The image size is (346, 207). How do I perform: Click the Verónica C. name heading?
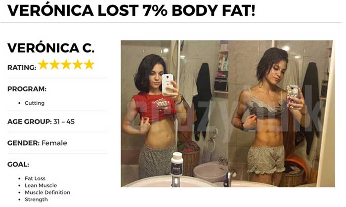point(51,48)
